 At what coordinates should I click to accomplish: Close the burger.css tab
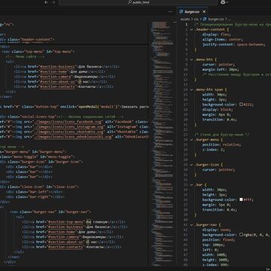coord(204,11)
